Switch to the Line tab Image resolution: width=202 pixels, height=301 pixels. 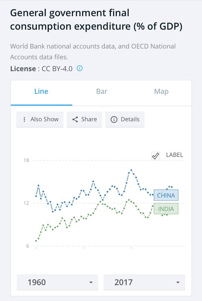click(x=41, y=91)
